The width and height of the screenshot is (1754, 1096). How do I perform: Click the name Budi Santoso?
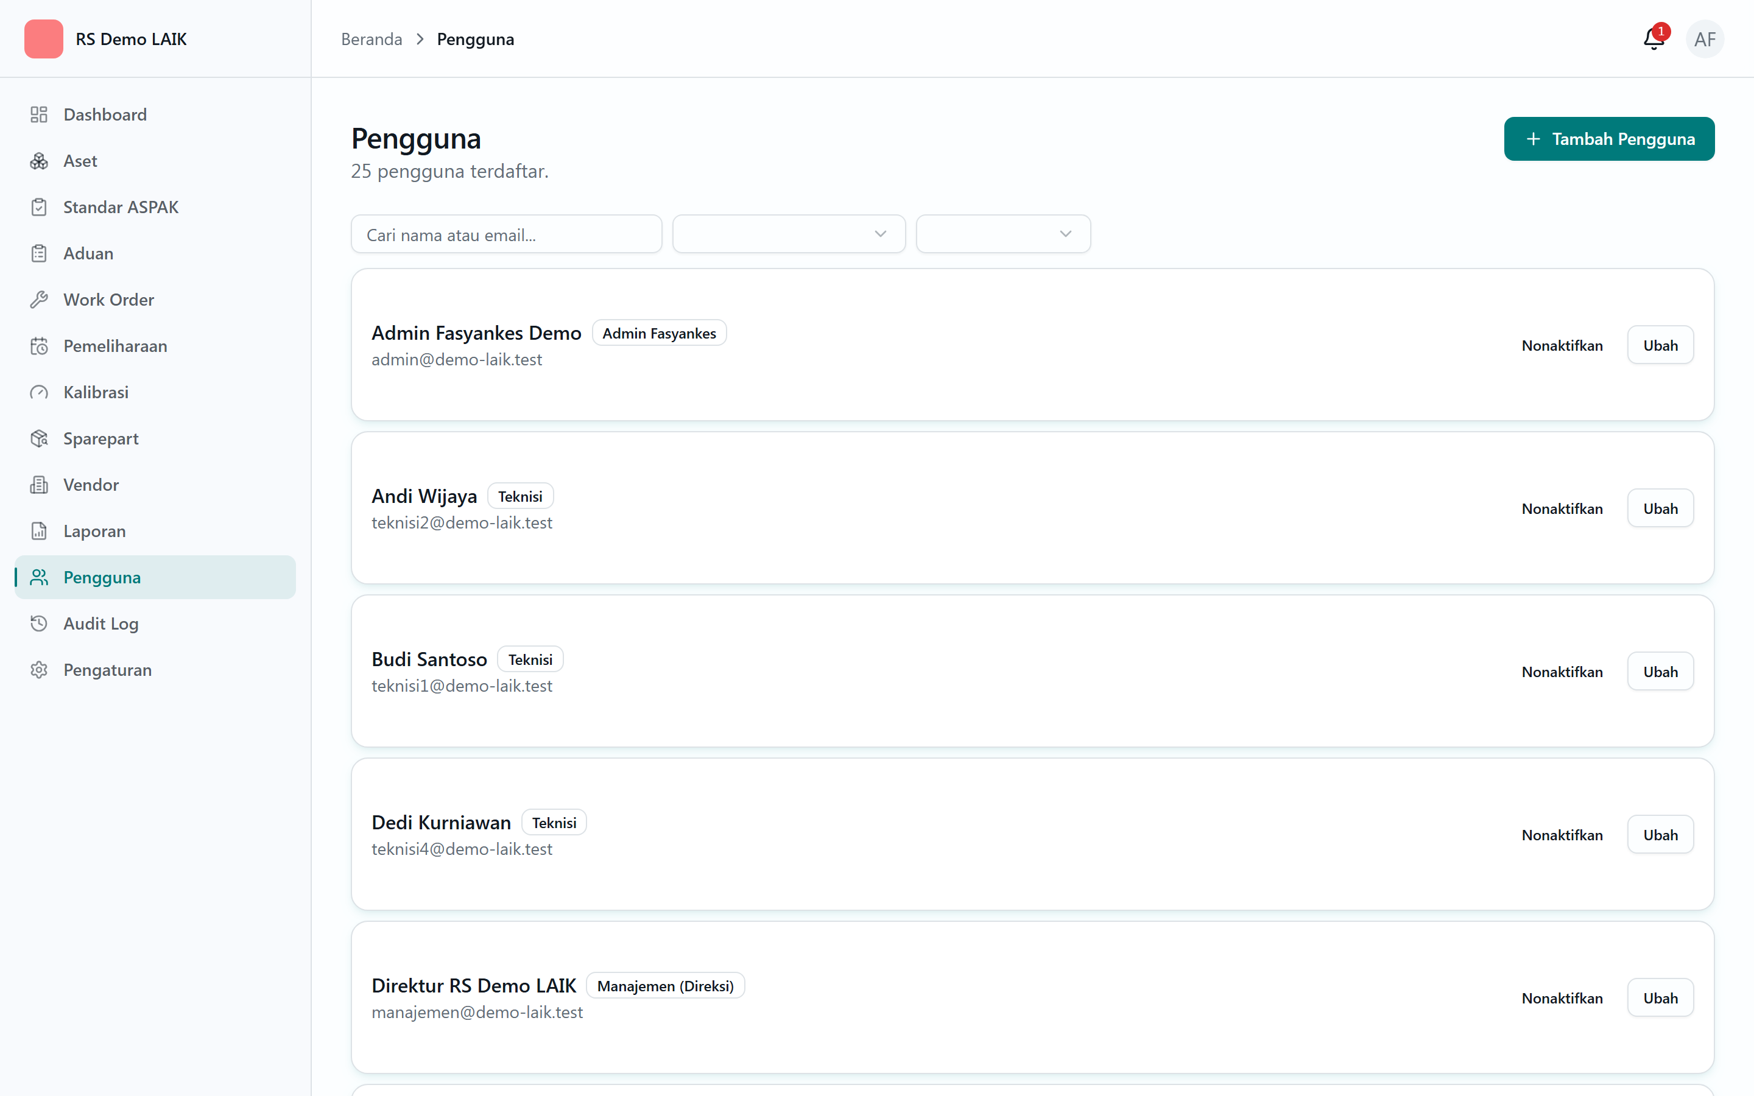(429, 659)
